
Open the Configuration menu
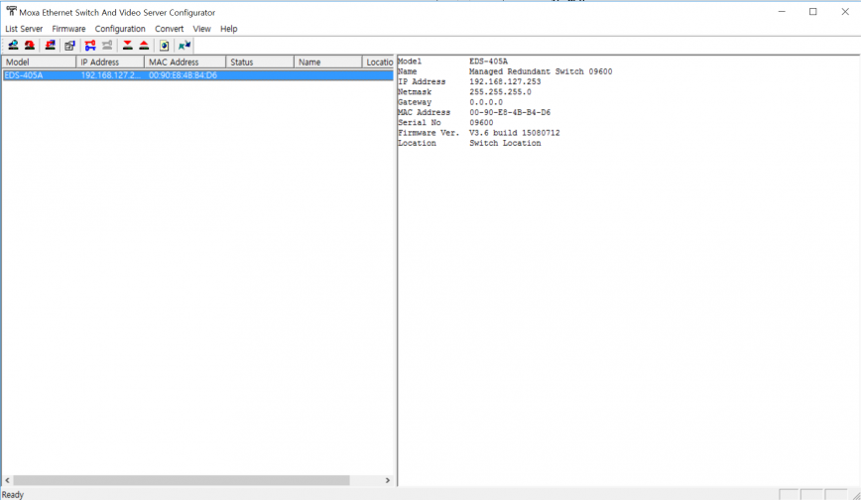(120, 29)
